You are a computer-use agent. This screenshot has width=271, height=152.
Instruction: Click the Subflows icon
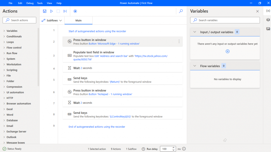click(43, 20)
